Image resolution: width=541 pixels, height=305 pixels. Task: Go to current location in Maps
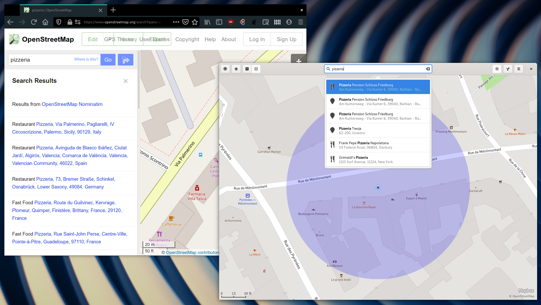click(225, 69)
